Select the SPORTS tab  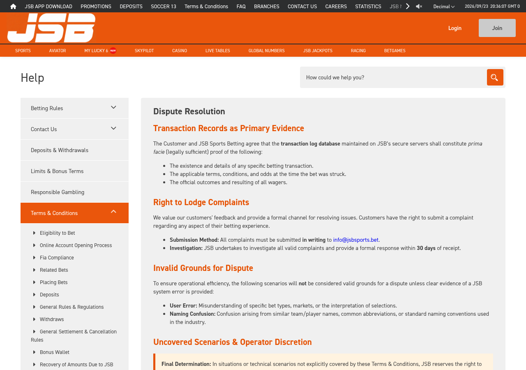pos(23,51)
